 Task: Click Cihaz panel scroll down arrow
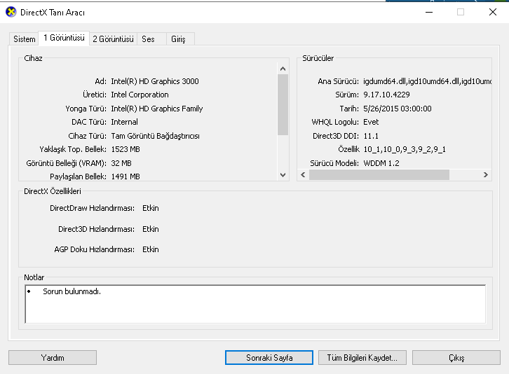(x=283, y=175)
